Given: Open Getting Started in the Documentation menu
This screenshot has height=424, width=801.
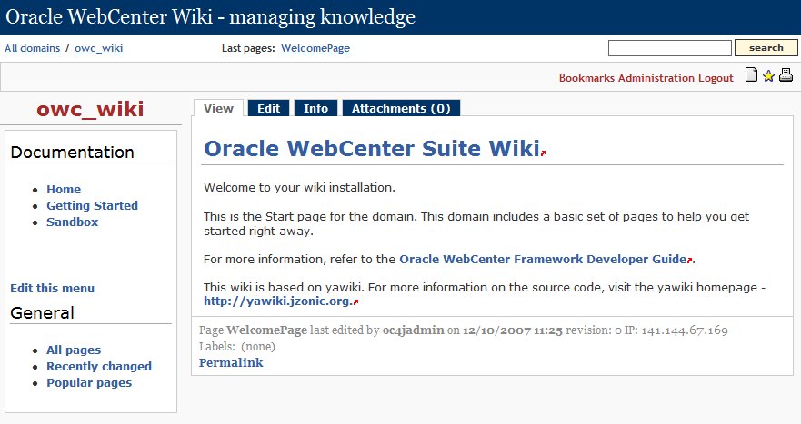Looking at the screenshot, I should tap(93, 205).
